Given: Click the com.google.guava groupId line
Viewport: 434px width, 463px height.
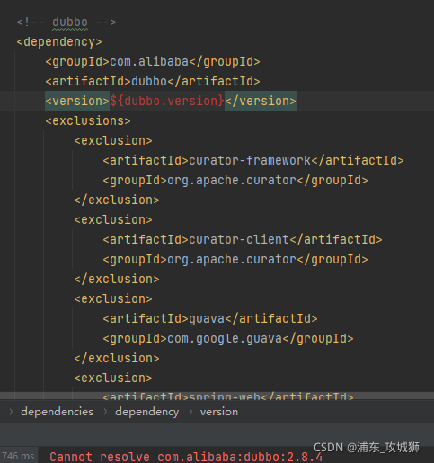Looking at the screenshot, I should coord(228,339).
